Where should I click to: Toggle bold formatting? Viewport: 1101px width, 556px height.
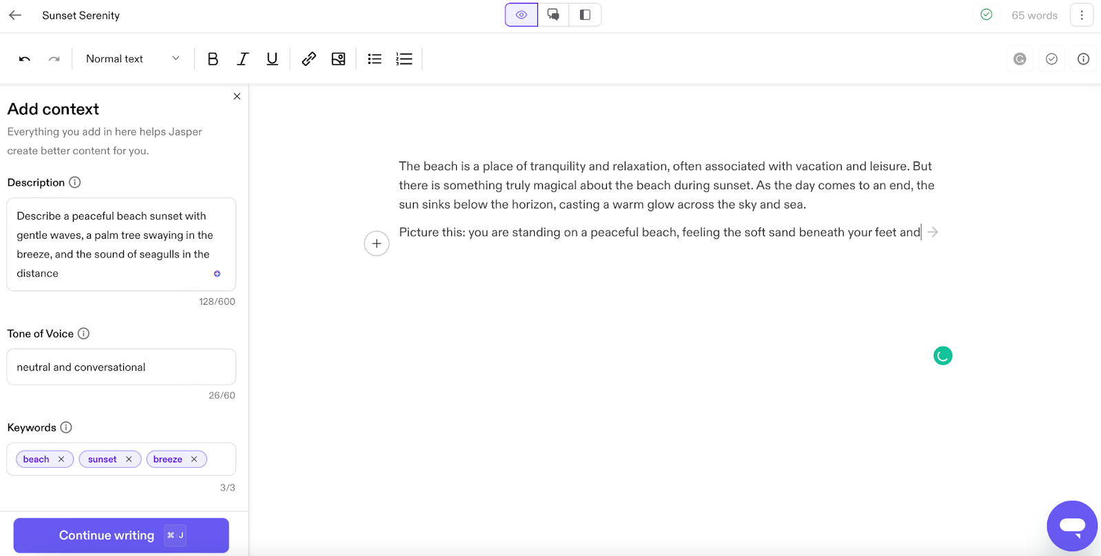[x=213, y=59]
